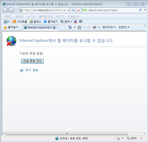Open the Print dropdown arrow

pos(99,27)
